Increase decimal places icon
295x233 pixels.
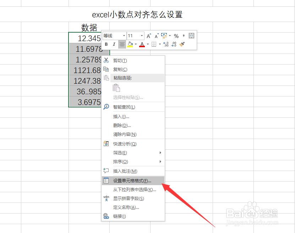[166, 44]
